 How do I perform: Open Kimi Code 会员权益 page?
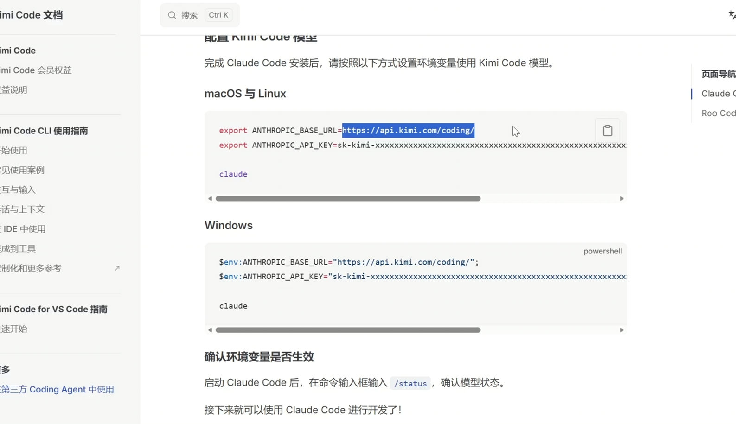tap(36, 70)
